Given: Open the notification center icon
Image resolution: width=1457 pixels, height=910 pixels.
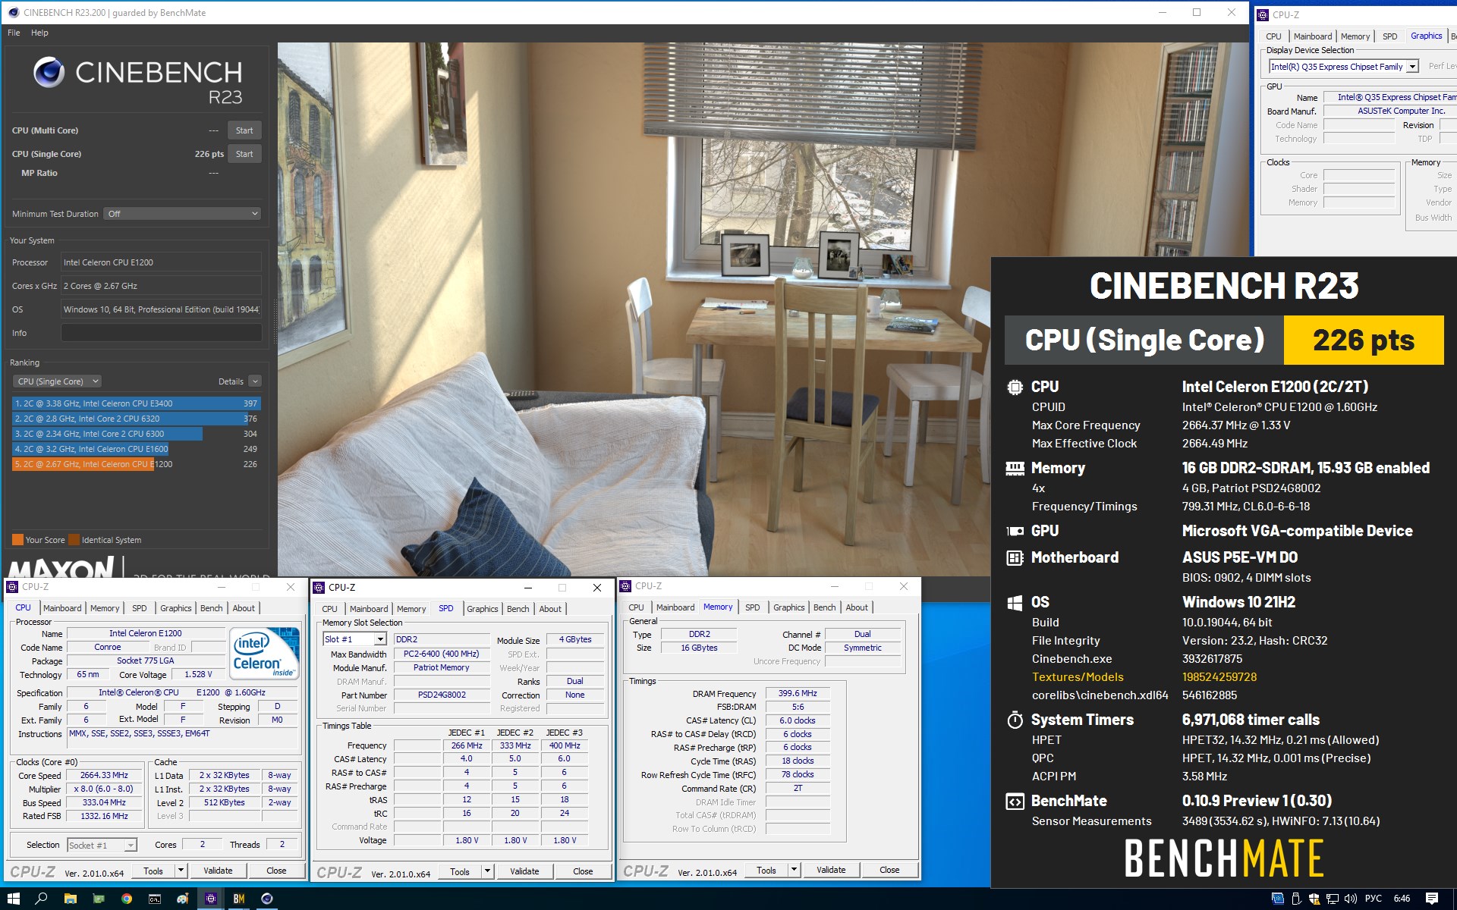Looking at the screenshot, I should pyautogui.click(x=1432, y=899).
